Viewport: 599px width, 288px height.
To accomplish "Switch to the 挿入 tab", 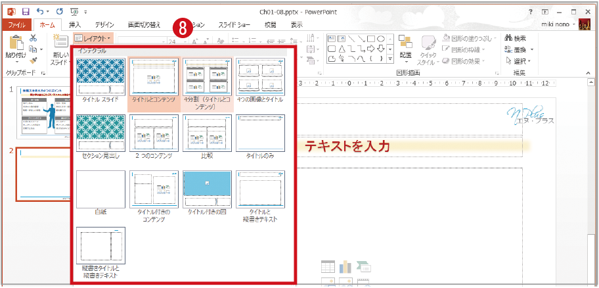I will [x=74, y=25].
